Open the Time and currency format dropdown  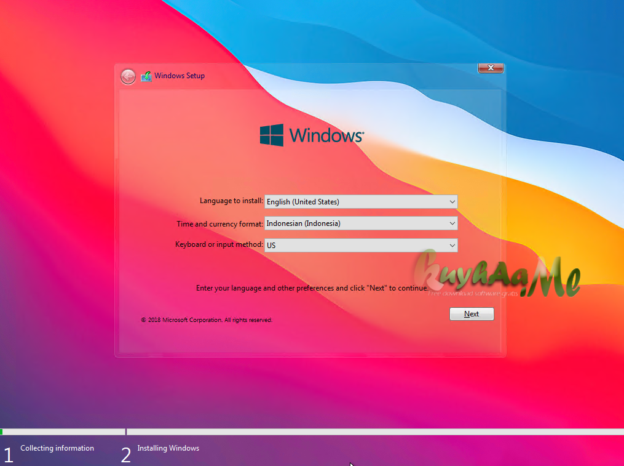(361, 223)
